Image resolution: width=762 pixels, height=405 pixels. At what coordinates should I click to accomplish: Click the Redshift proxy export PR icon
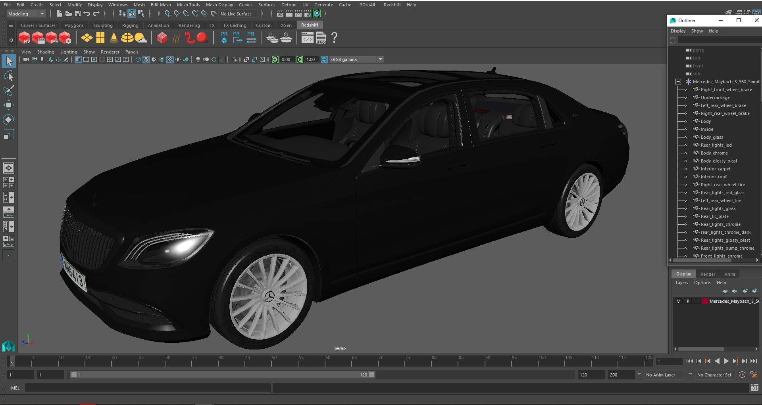click(x=237, y=38)
